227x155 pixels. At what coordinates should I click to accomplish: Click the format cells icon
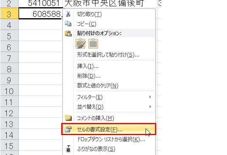pyautogui.click(x=68, y=129)
